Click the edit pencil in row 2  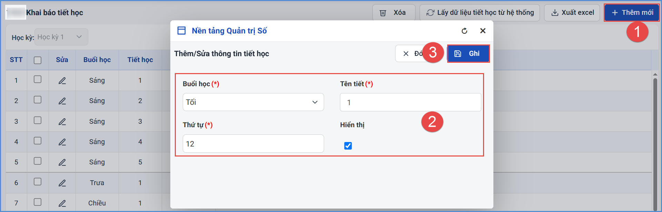coord(62,101)
